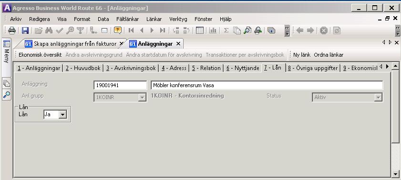Open the Fältlänkar menu
The image size is (401, 180).
point(128,19)
